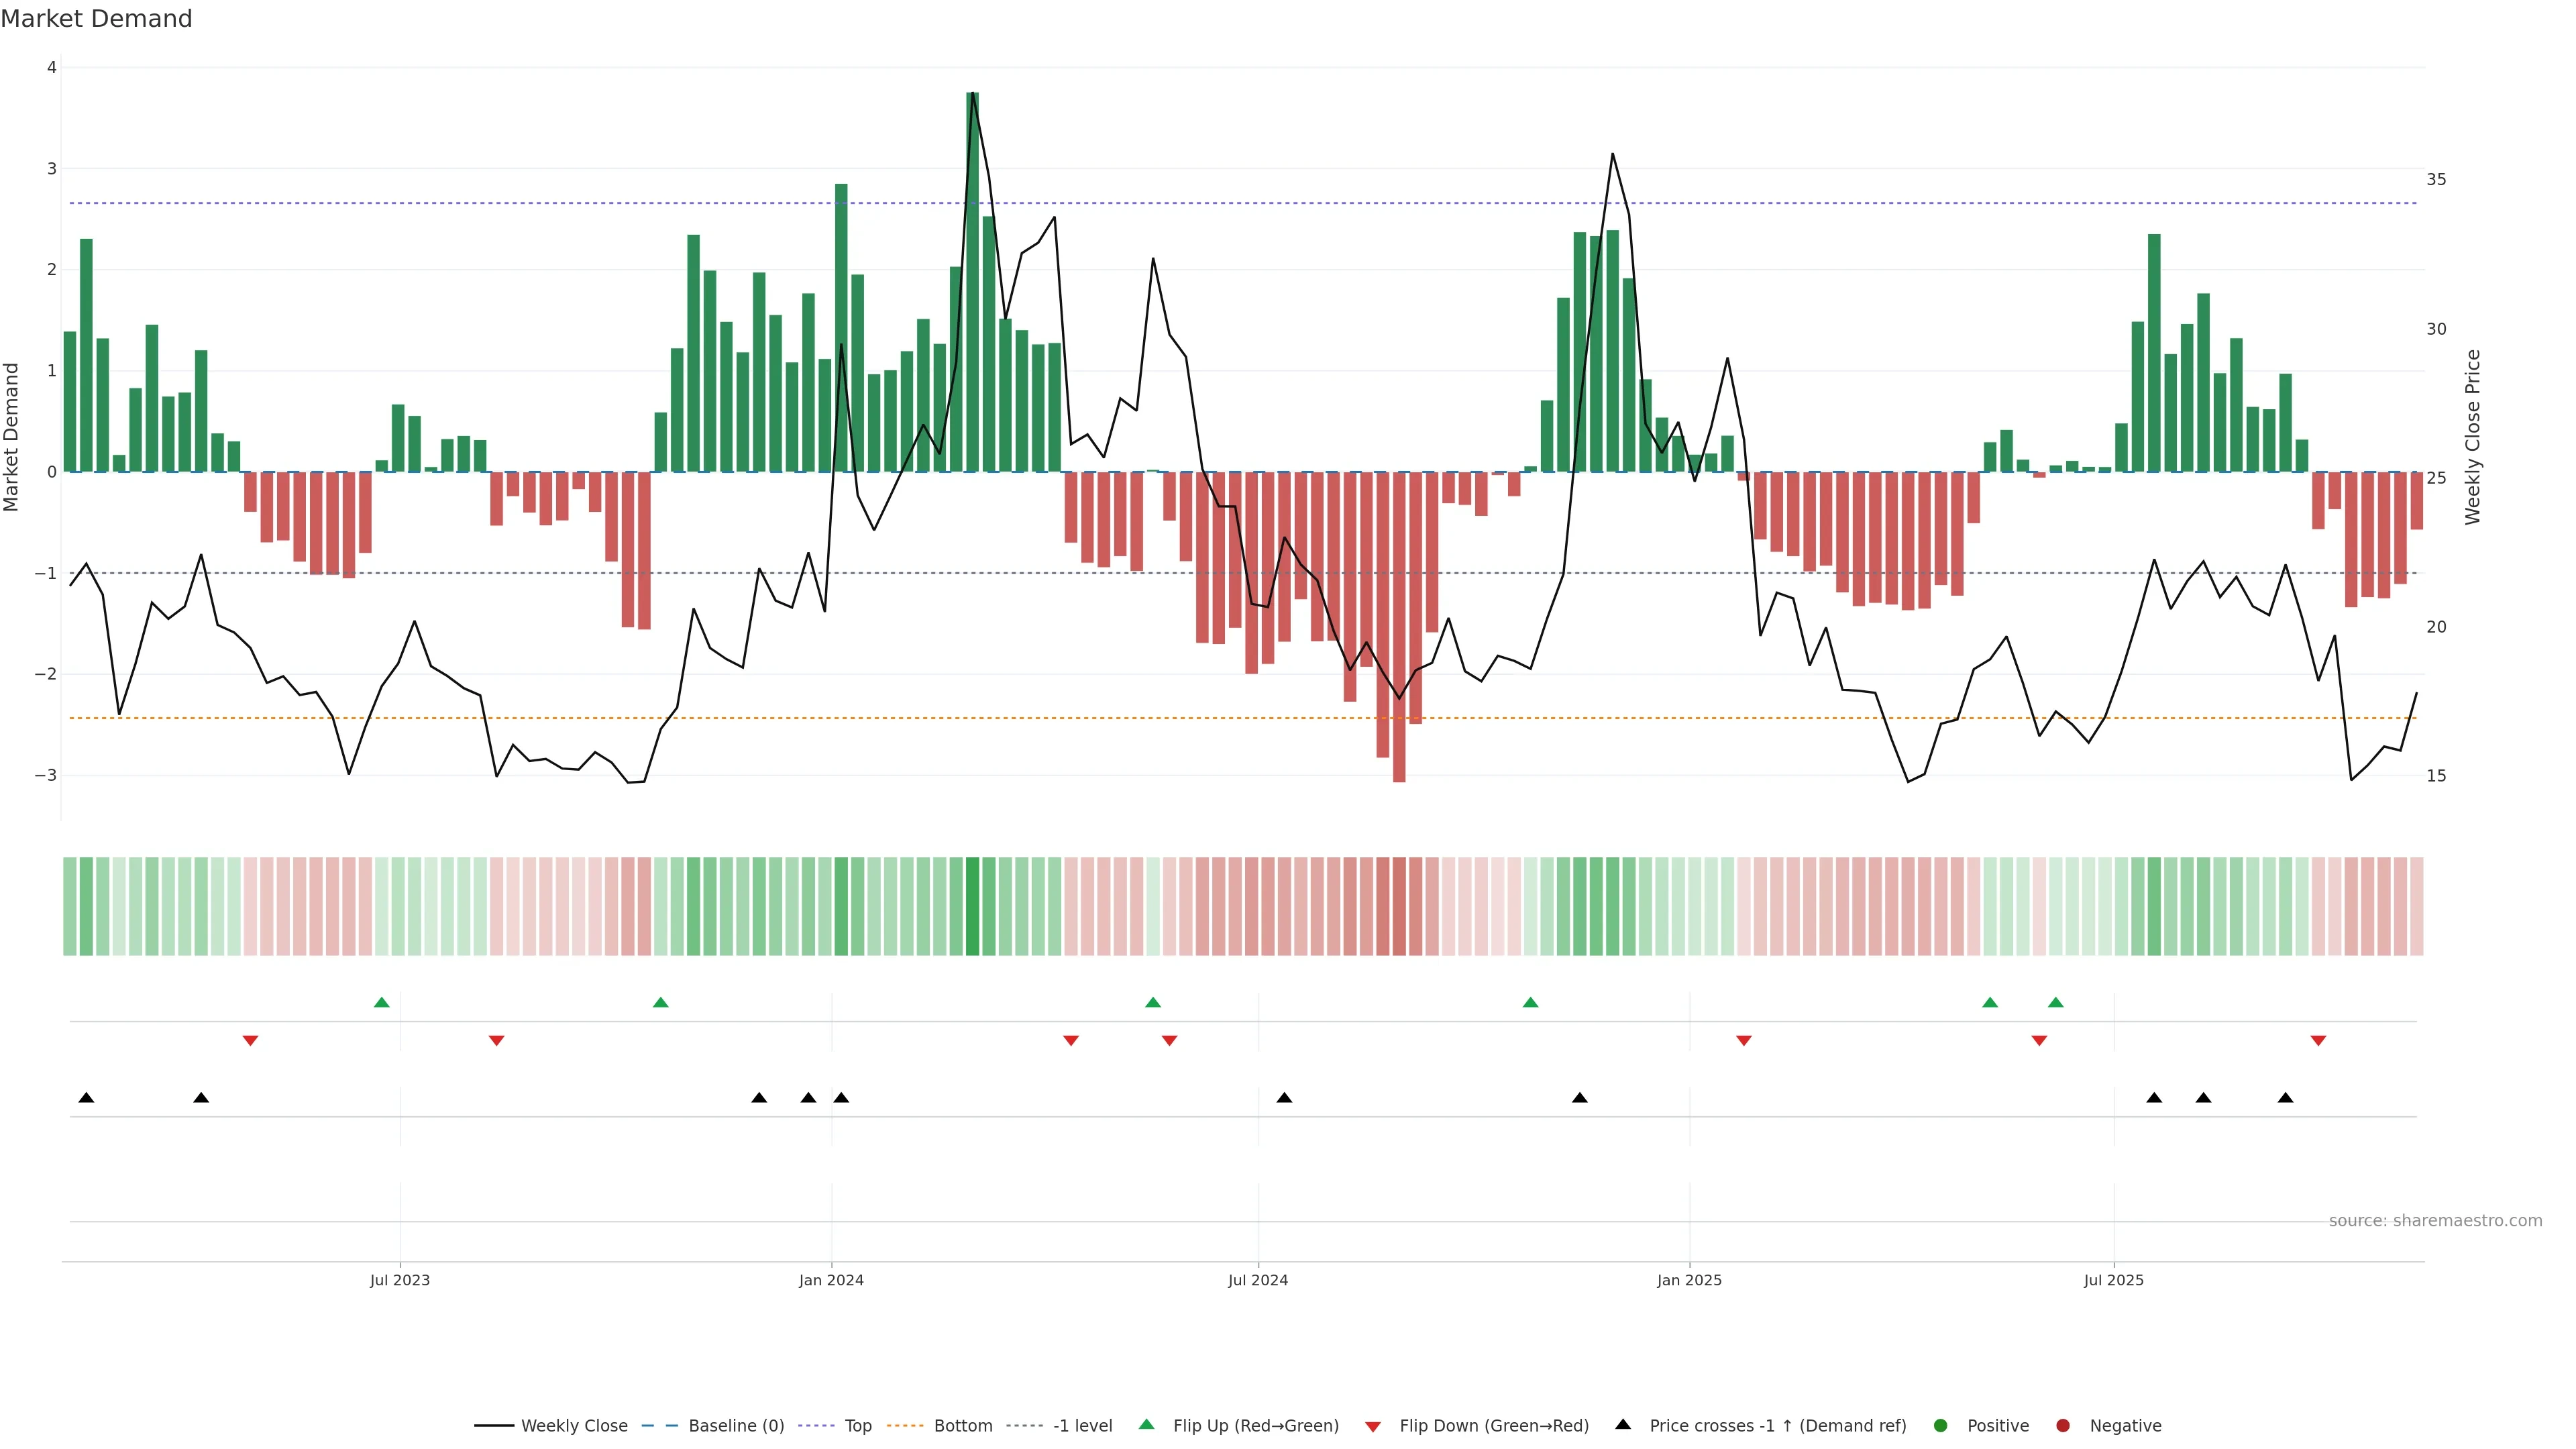Click the darkest green heatmap cell
Screen dimensions: 2576x1449
[972, 906]
